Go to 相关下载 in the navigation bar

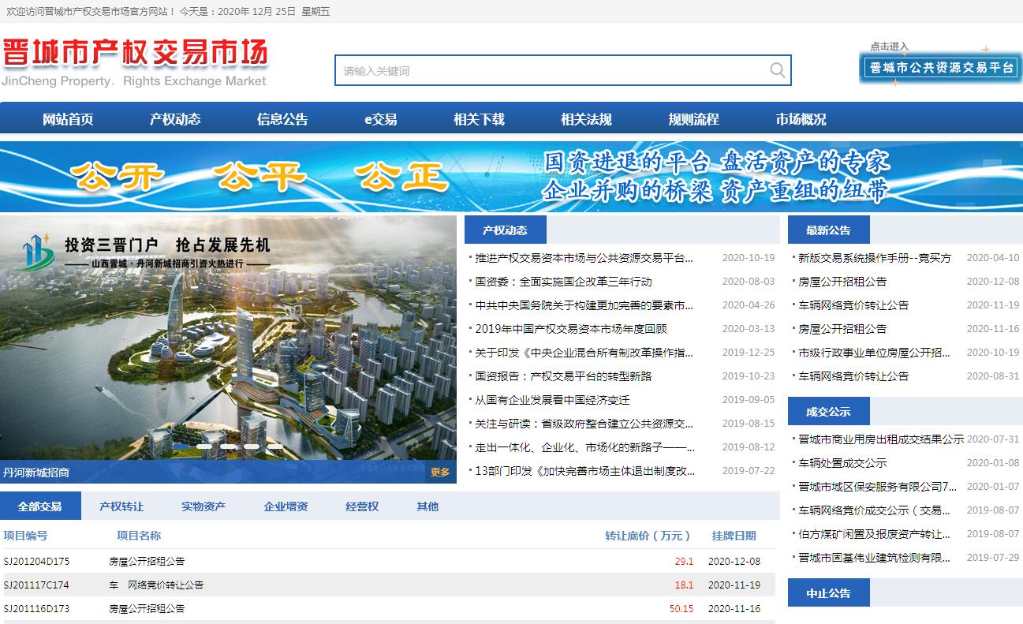479,119
